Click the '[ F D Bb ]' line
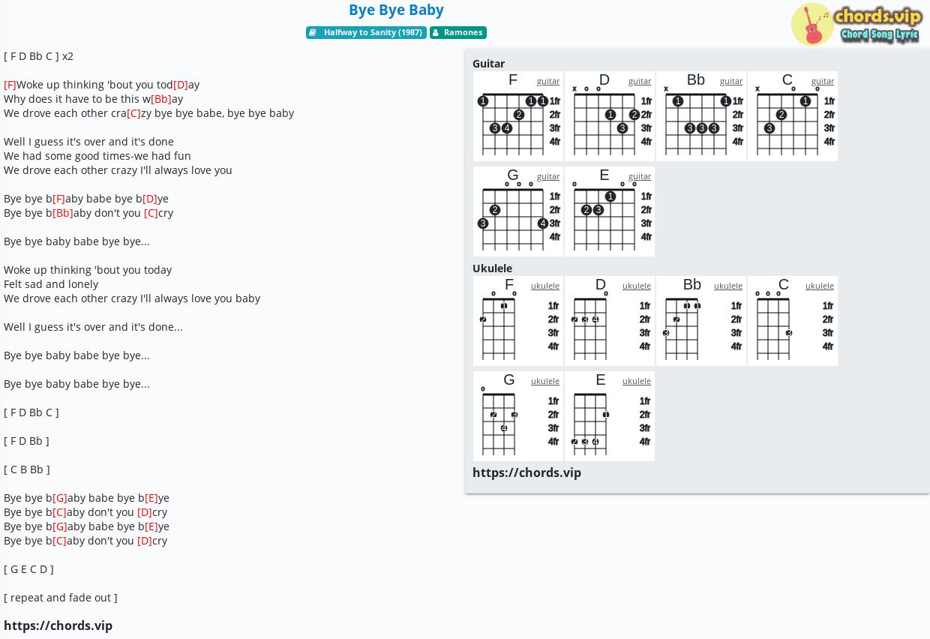The image size is (930, 639). 27,441
